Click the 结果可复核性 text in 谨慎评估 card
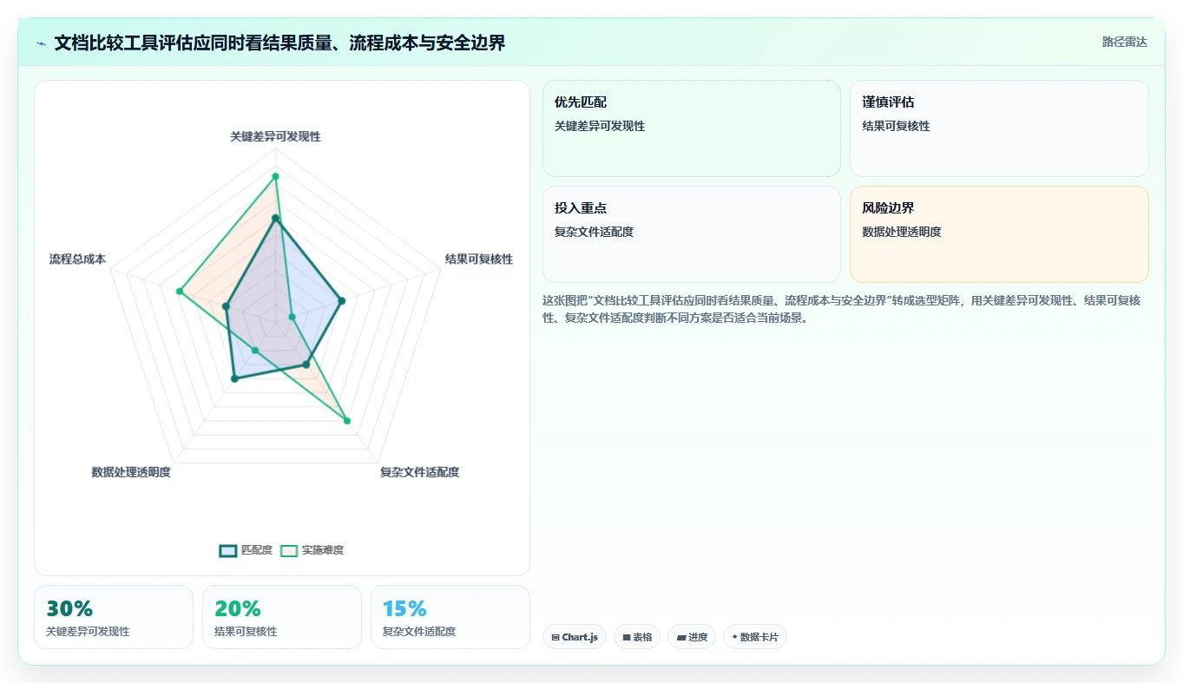 [896, 126]
